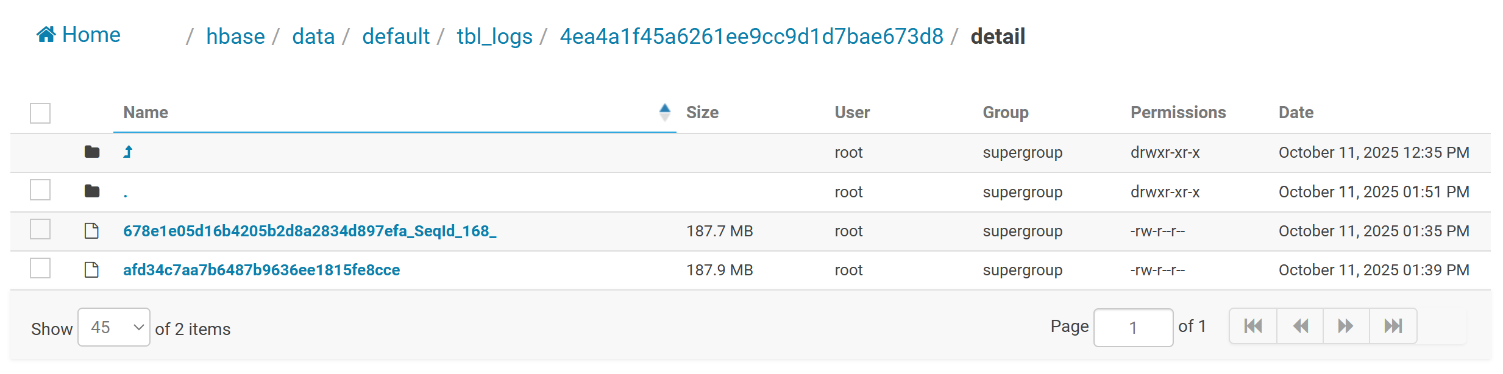Viewport: 1503px width, 374px height.
Task: Toggle the name sort arrow indicator
Action: pyautogui.click(x=664, y=112)
